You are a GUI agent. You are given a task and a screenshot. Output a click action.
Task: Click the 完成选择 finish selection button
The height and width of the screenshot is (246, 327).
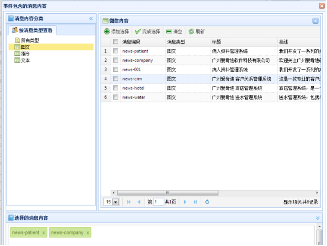pyautogui.click(x=148, y=31)
